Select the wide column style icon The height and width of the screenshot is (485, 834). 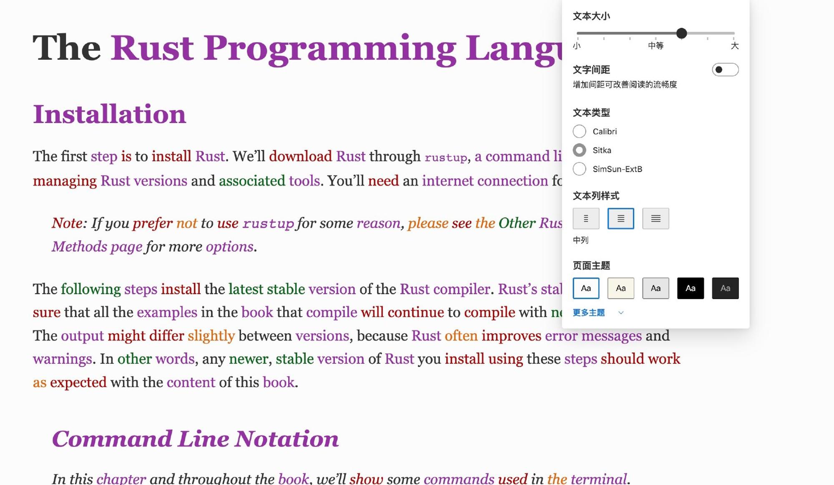pos(656,219)
